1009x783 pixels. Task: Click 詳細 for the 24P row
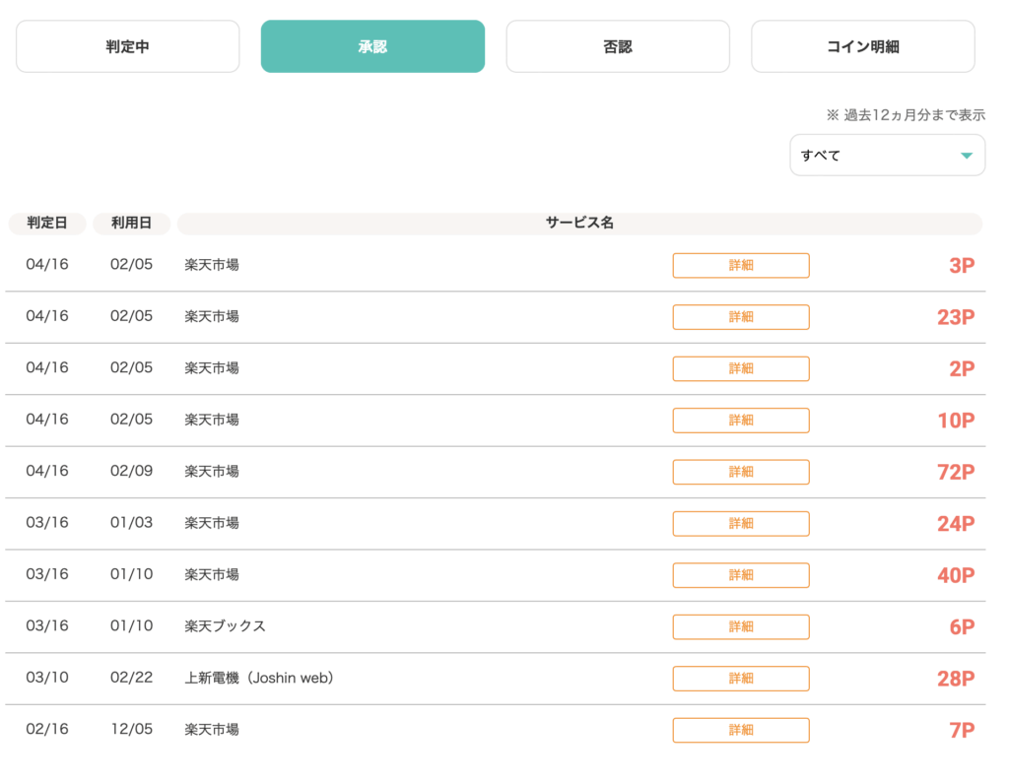click(x=740, y=524)
